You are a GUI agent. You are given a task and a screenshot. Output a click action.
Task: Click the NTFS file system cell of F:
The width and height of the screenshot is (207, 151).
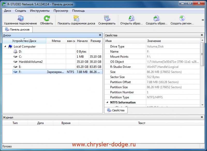[70, 72]
